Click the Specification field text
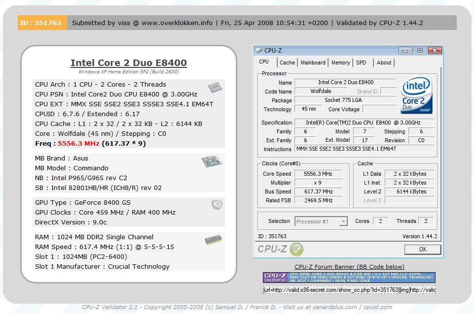 [365, 123]
